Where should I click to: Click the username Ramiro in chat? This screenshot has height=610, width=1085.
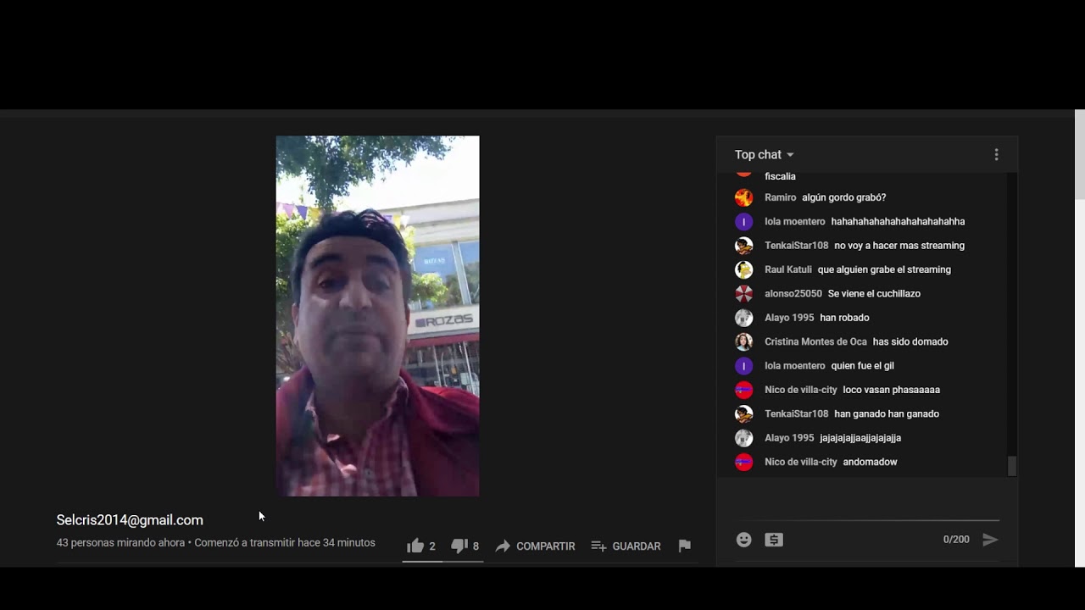coord(780,197)
